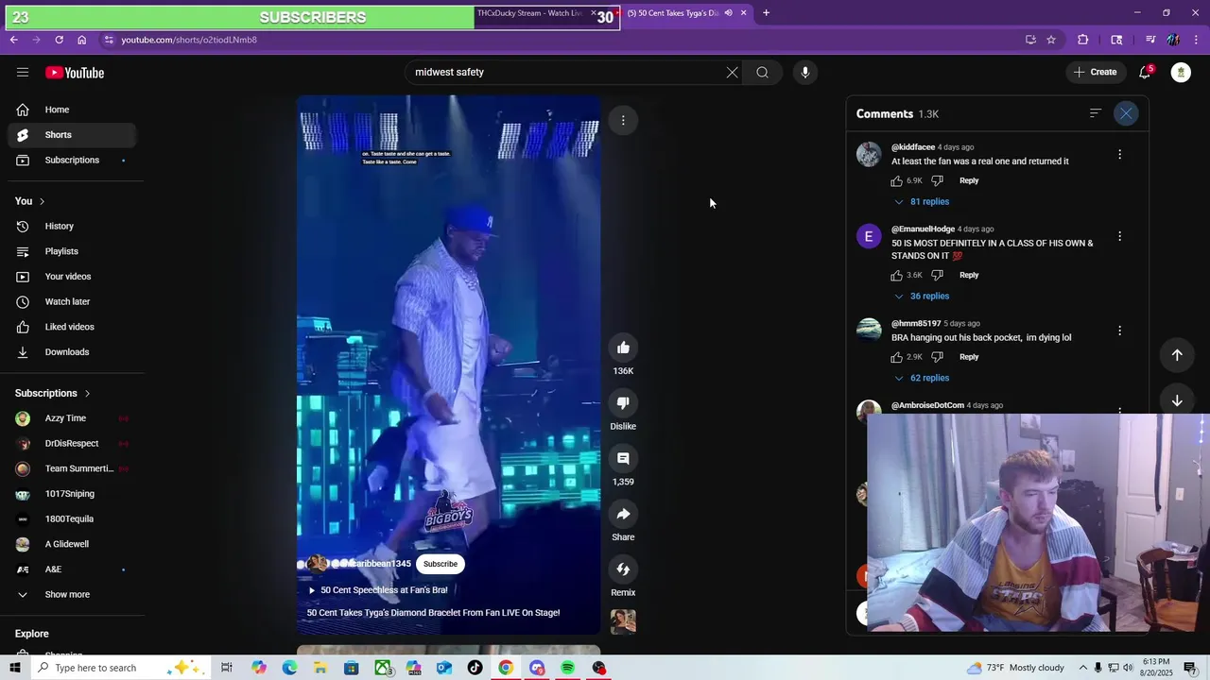Open options menu for @EmanuelHodge's comment
The image size is (1210, 680).
1119,236
